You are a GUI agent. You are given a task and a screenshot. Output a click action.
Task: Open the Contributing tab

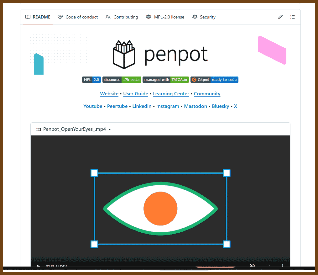[x=122, y=17]
